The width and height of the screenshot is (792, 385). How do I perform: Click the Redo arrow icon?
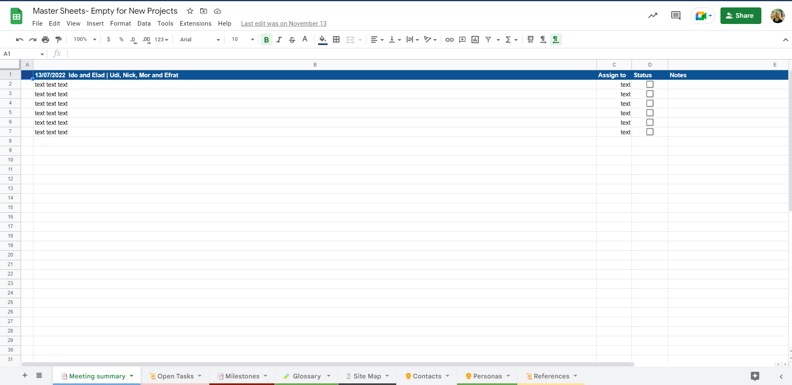click(33, 40)
